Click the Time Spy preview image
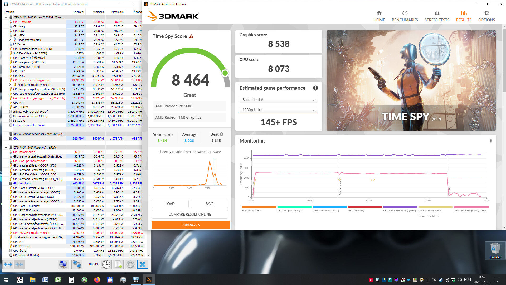Image resolution: width=506 pixels, height=285 pixels. [x=411, y=80]
